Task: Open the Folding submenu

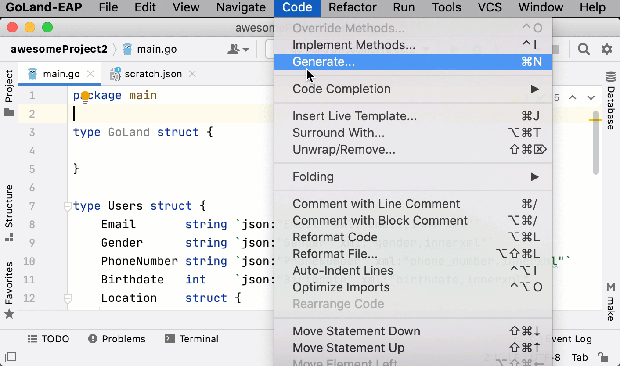Action: (x=313, y=176)
